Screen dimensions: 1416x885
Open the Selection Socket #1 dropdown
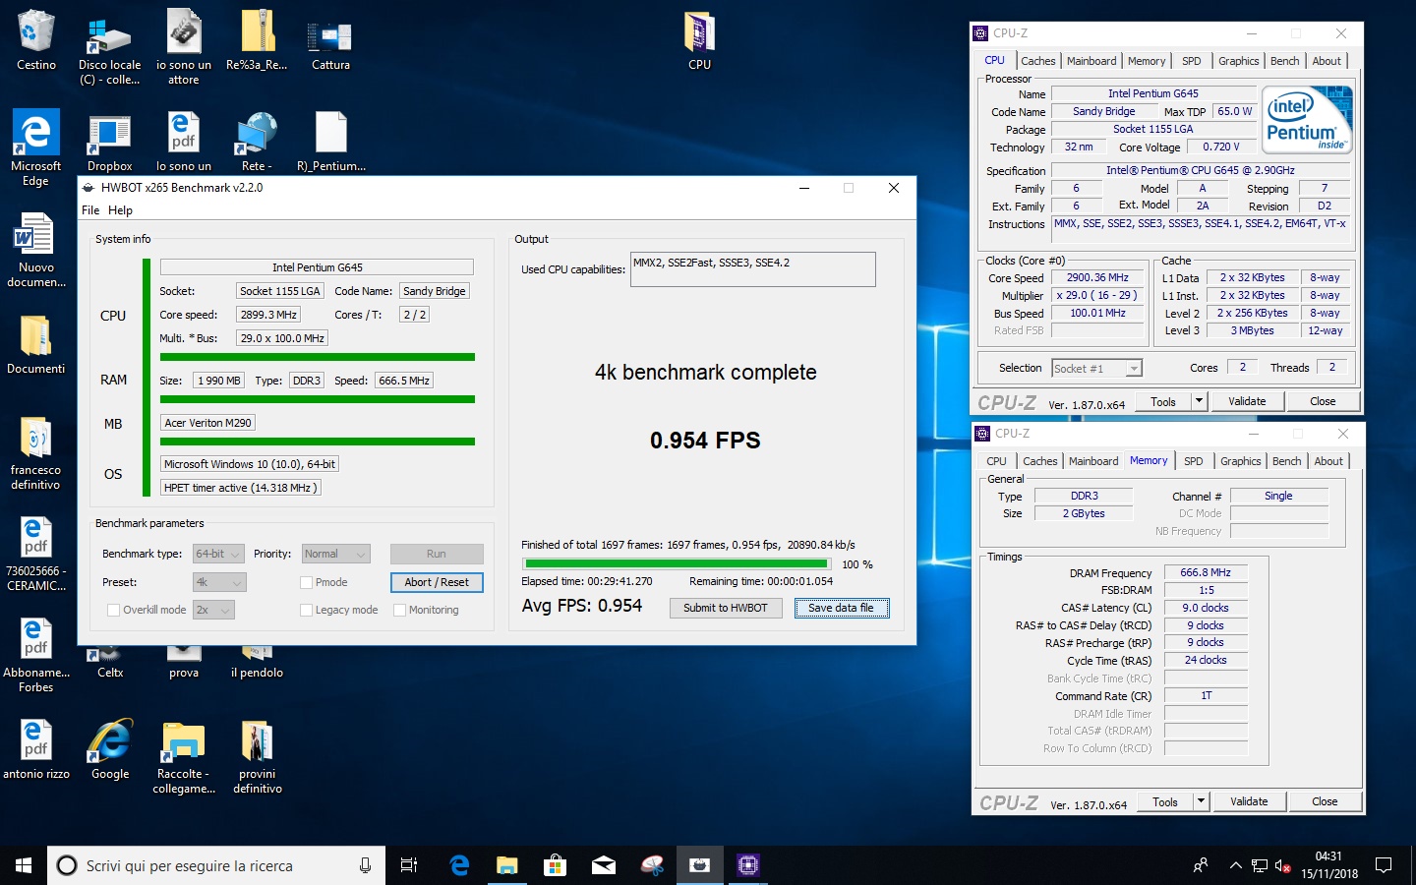(x=1096, y=368)
